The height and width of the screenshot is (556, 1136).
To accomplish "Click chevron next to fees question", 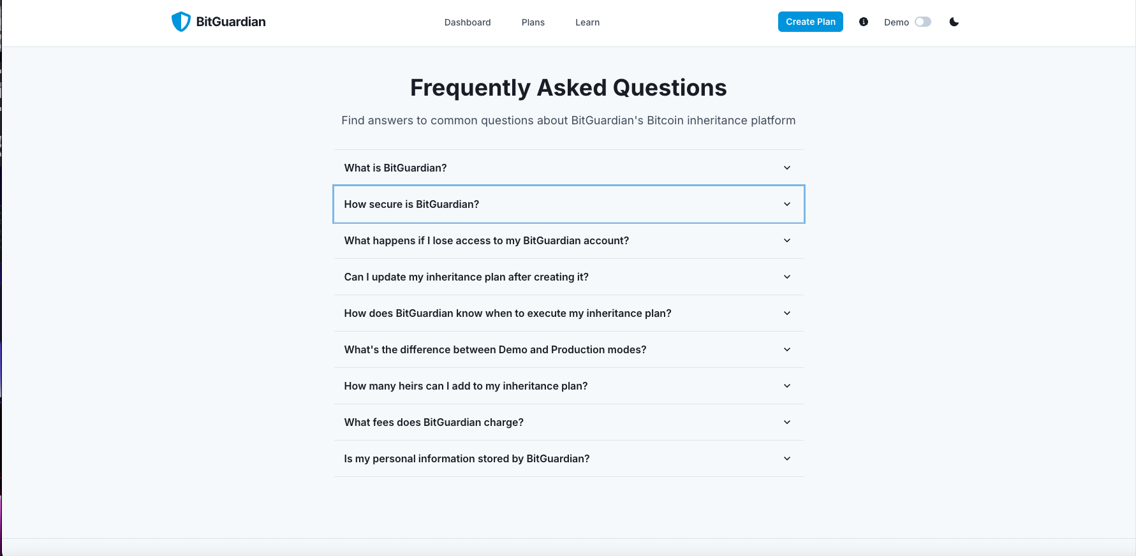I will click(x=787, y=422).
